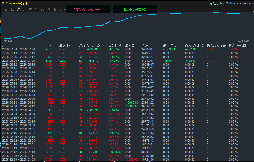
Task: Open the 月 monthly statistics tab
Action: [25, 9]
